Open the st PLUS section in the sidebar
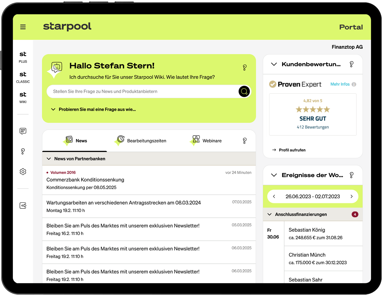Viewport: 382px width, 295px height. click(x=23, y=57)
